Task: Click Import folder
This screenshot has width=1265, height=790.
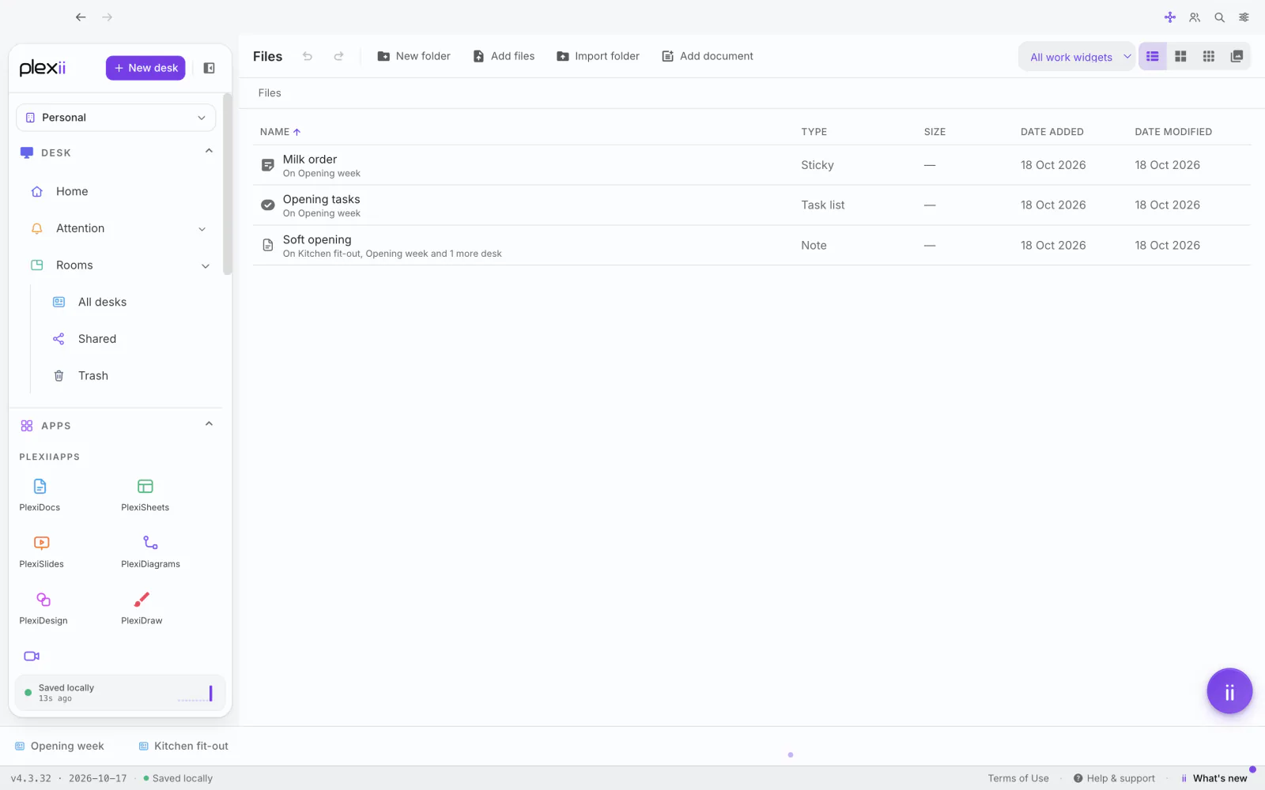Action: click(x=599, y=56)
